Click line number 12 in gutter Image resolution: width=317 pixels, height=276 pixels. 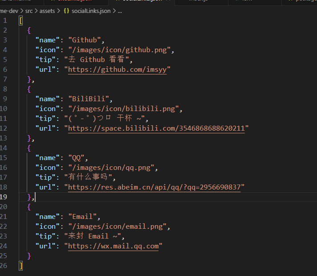4,128
